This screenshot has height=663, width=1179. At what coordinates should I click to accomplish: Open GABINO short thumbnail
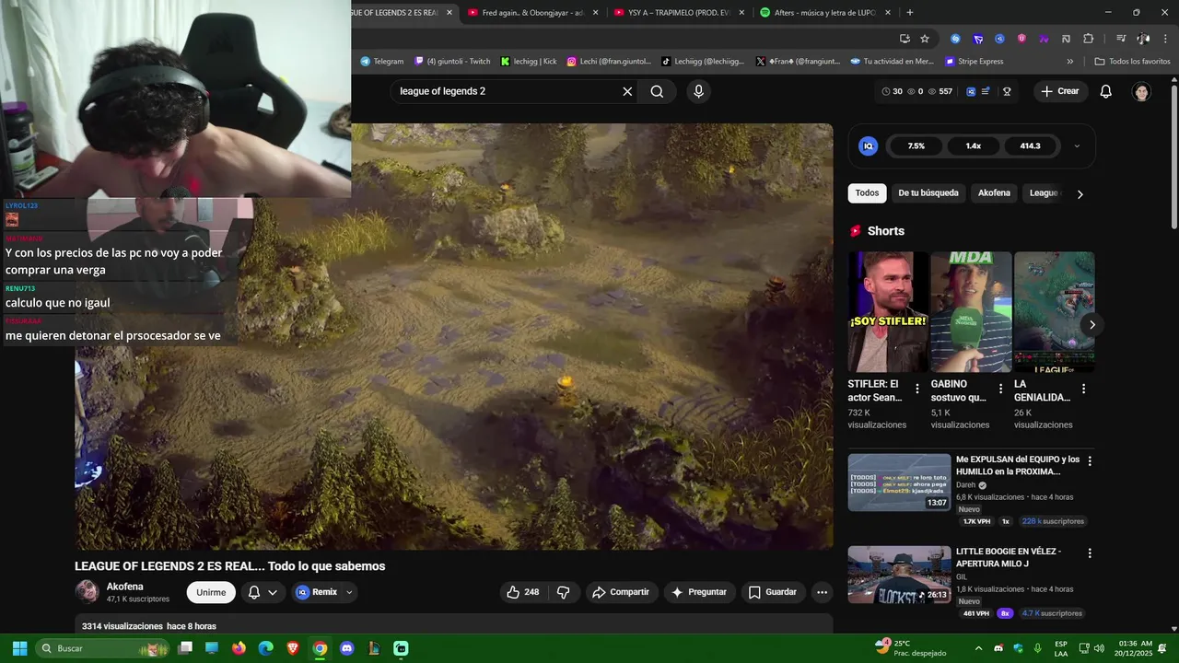click(x=971, y=312)
